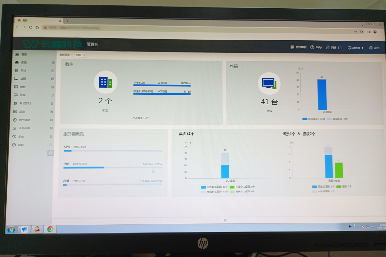
Task: Click the 学生机房1 classroom progress bar
Action: 162,85
